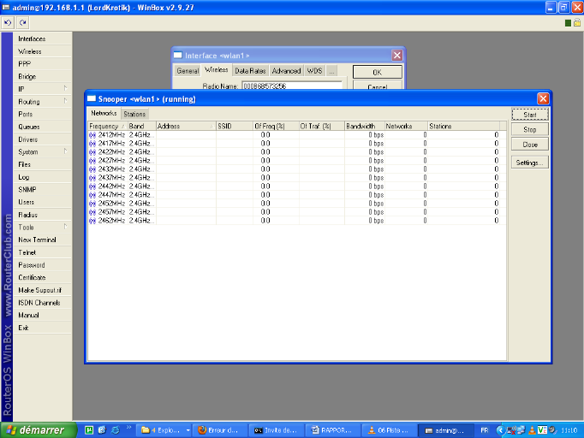Image resolution: width=584 pixels, height=438 pixels.
Task: Select the wireless icon of the 2462MHz row
Action: point(92,221)
